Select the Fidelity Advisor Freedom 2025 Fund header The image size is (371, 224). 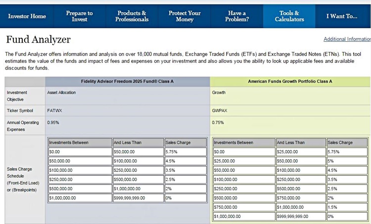tap(127, 82)
